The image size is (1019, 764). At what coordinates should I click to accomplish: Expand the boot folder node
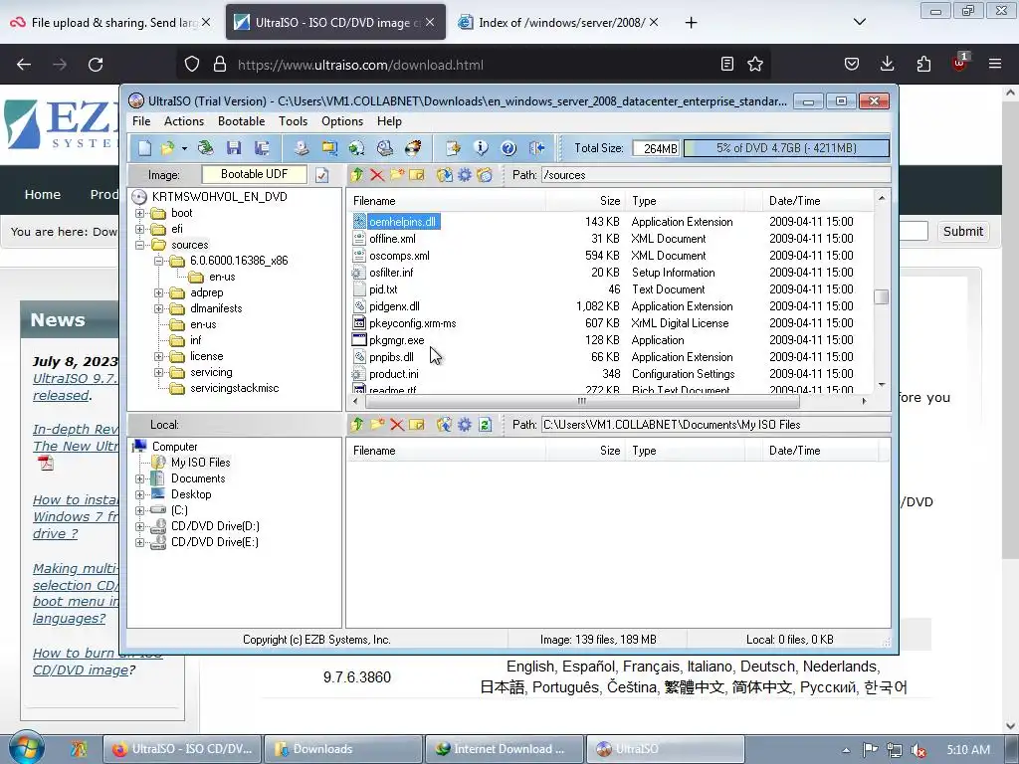(x=139, y=213)
